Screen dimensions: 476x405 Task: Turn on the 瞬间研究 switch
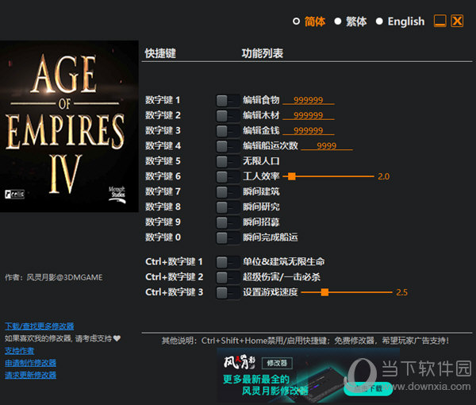(228, 207)
